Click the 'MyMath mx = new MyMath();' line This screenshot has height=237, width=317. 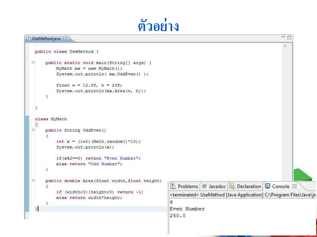tap(89, 69)
